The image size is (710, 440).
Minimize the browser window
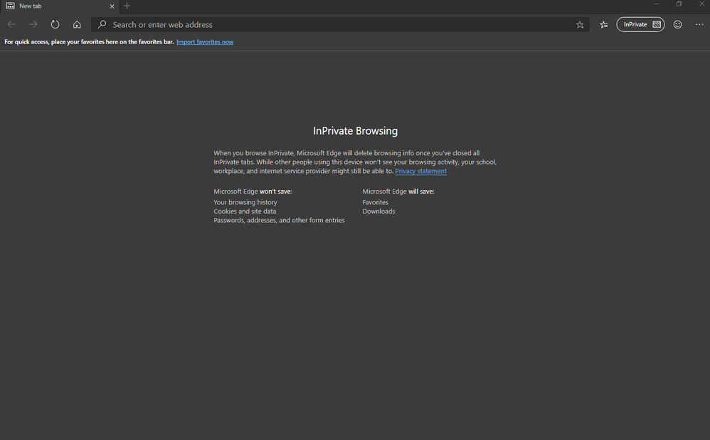[x=656, y=4]
